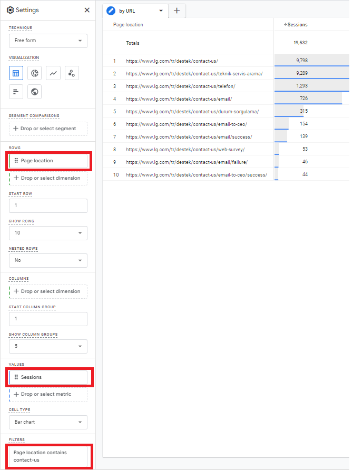Open the Cell Type dropdown
Viewport: 353px width, 470px height.
pos(48,422)
